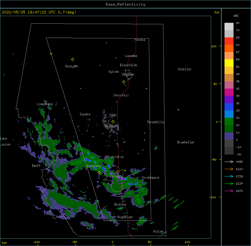251x246 pixels.
Task: Click the Cochrane label on map
Action: 94,166
